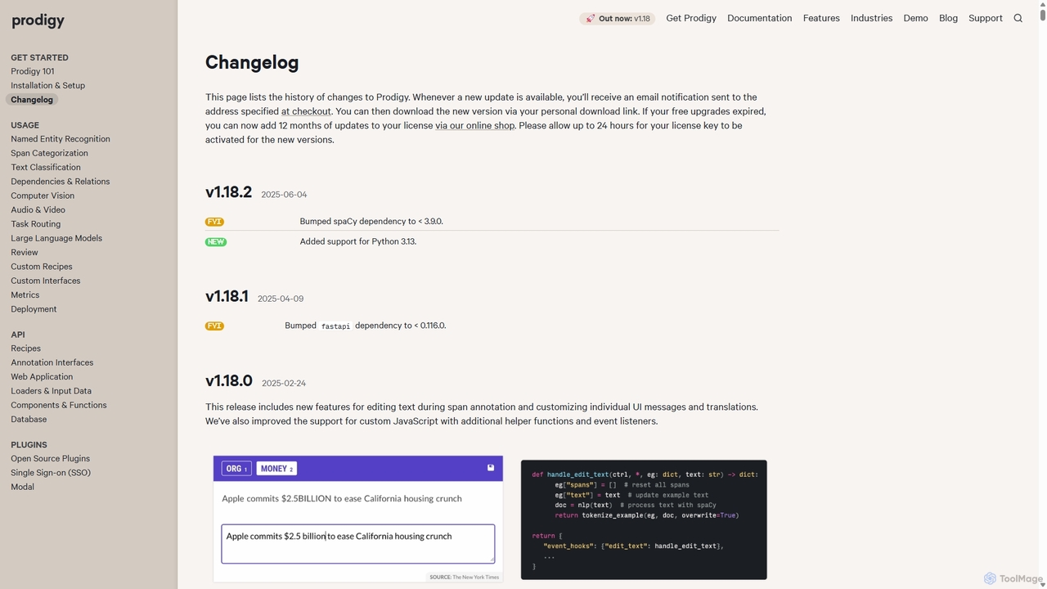Image resolution: width=1047 pixels, height=589 pixels.
Task: Open the Database page
Action: [29, 419]
